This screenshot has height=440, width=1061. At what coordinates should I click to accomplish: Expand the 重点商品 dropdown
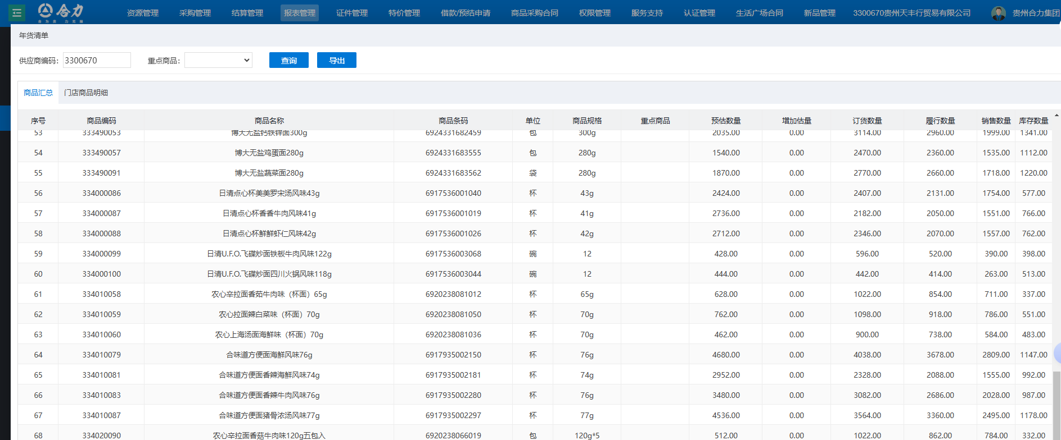tap(218, 61)
